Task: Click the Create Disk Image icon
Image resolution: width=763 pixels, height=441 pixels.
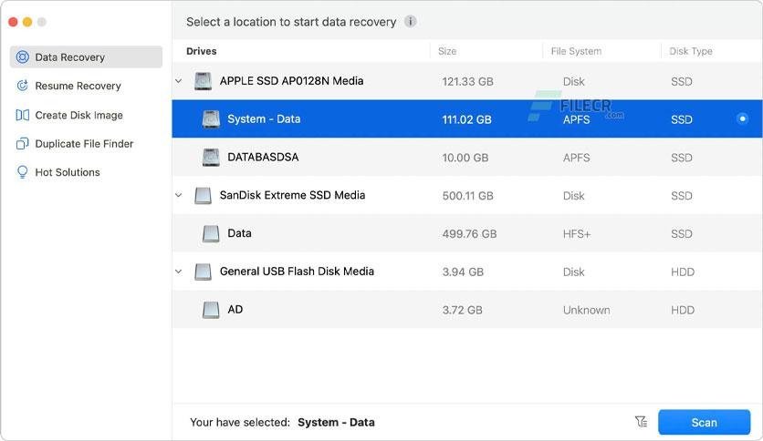Action: [x=23, y=115]
